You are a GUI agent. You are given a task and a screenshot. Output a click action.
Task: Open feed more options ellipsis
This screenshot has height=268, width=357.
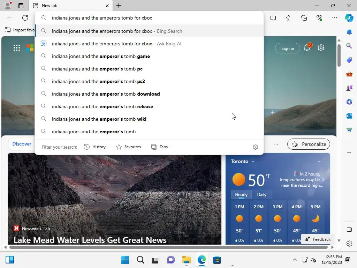[276, 144]
